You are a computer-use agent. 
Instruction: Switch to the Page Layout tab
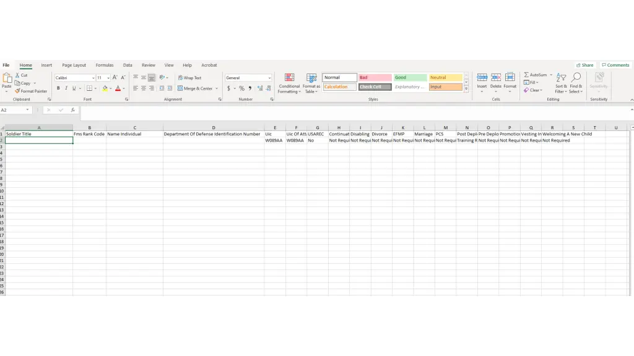tap(74, 65)
